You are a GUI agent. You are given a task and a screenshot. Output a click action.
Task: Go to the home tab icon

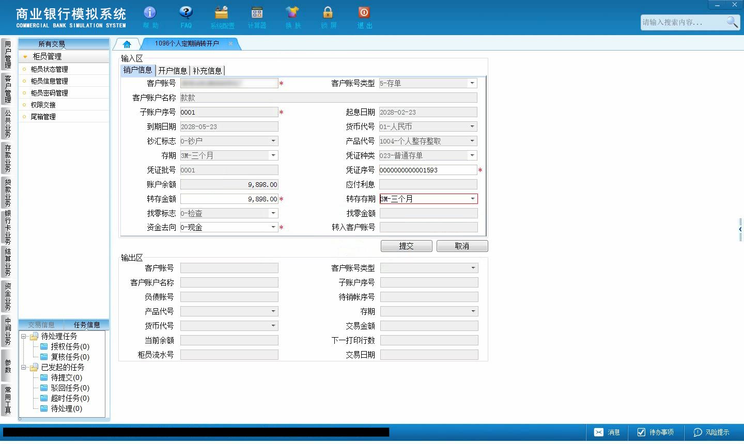[x=127, y=44]
